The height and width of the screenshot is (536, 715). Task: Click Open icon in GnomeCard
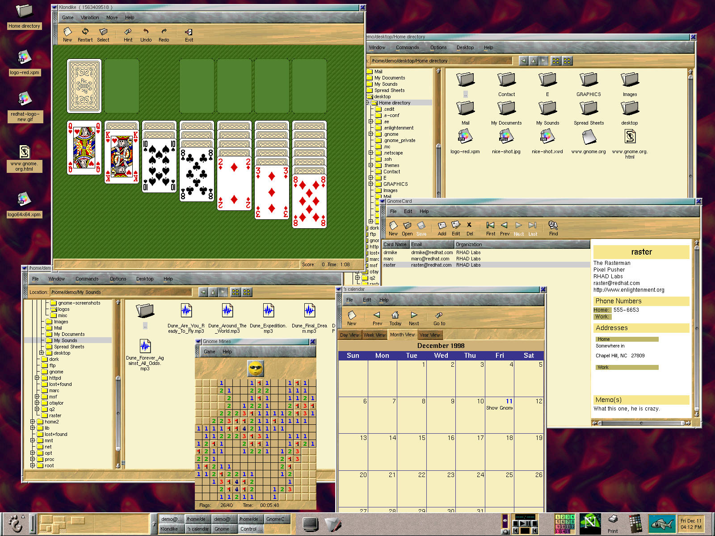click(407, 228)
